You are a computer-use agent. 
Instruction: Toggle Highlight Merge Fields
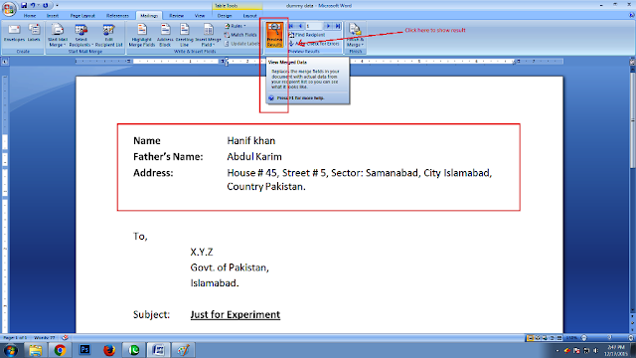pos(141,36)
